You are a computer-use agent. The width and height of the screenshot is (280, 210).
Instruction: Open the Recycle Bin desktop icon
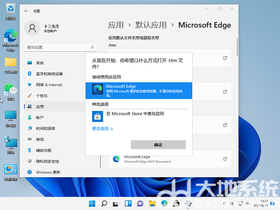point(11,12)
